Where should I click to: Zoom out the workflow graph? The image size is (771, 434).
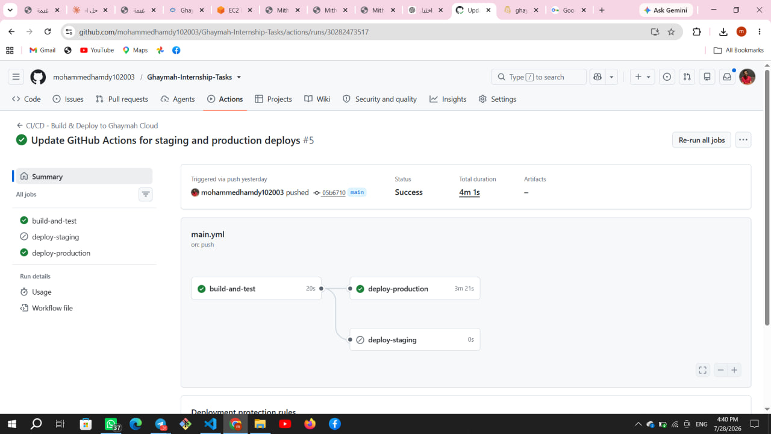pos(720,370)
